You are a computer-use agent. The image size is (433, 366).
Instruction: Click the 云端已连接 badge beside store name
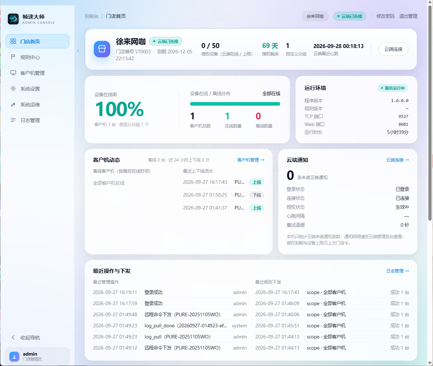pyautogui.click(x=166, y=41)
